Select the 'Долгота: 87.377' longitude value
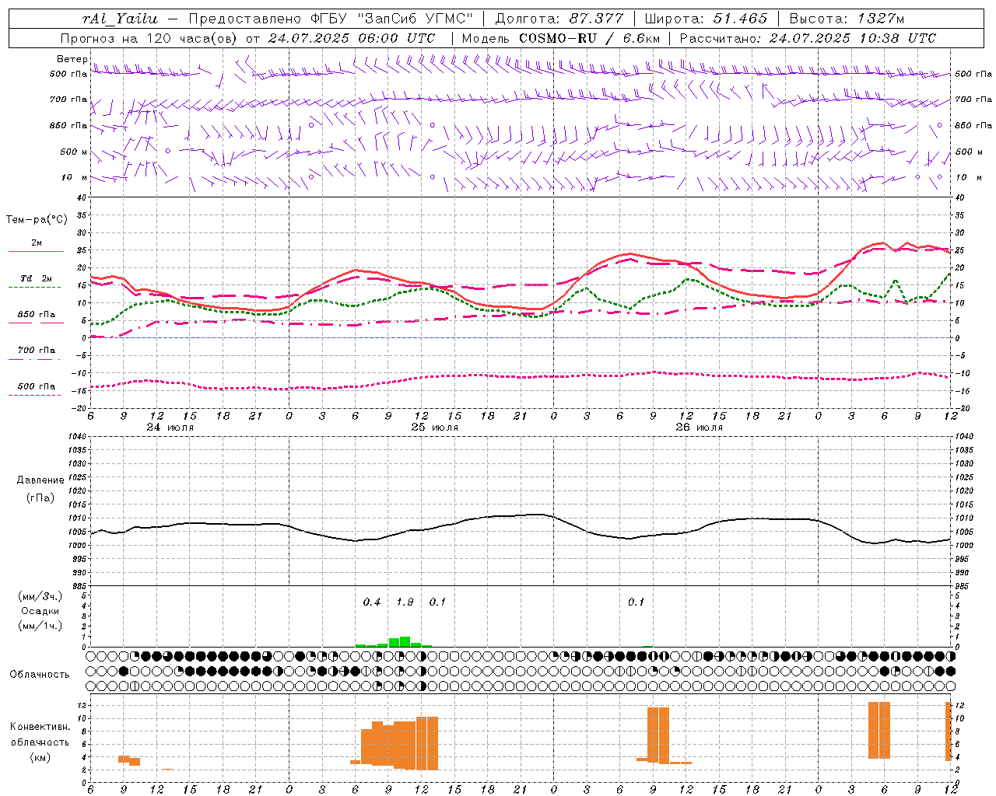Screen dimensions: 996x796 click(561, 19)
